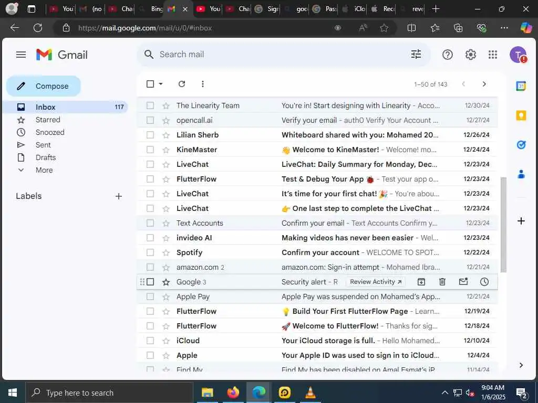Viewport: 538px width, 403px height.
Task: Open the Starred folder
Action: coord(48,120)
